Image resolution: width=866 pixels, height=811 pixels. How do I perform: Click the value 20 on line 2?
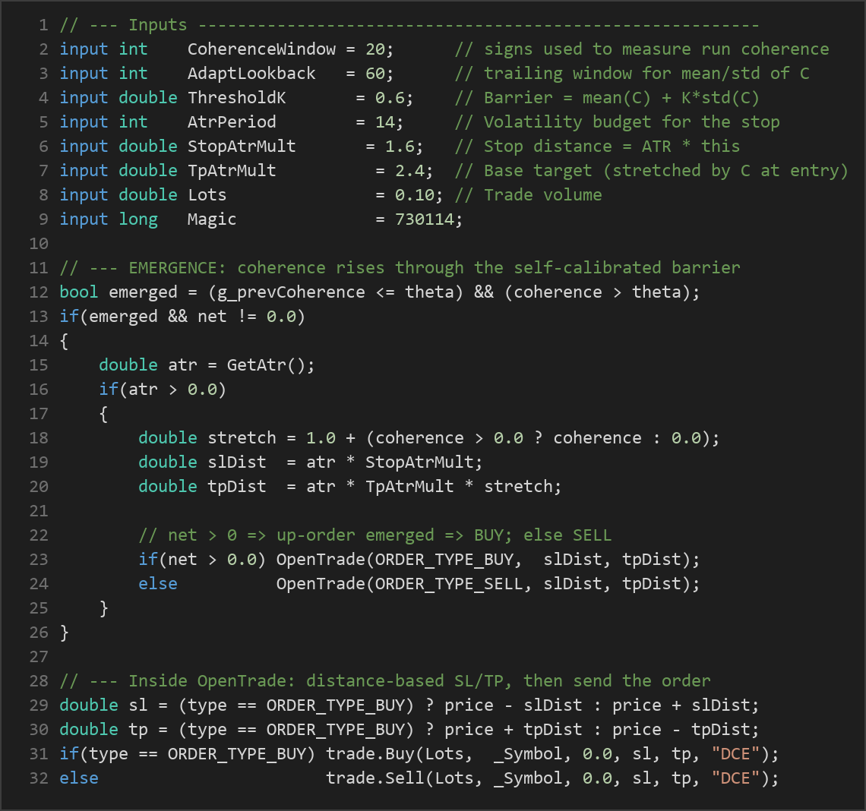click(375, 49)
